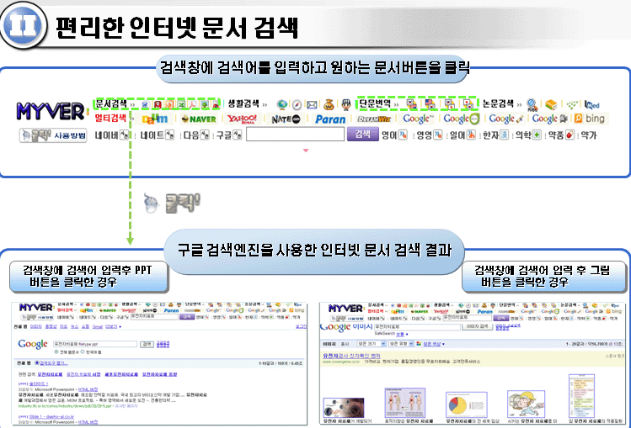Click the 약품 pill icon
This screenshot has height=428, width=631.
(x=570, y=135)
